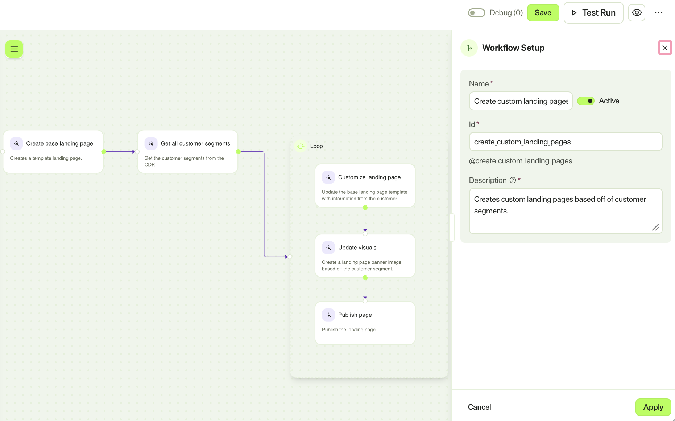Viewport: 675px width, 421px height.
Task: Click the Create base landing page icon
Action: pyautogui.click(x=16, y=143)
